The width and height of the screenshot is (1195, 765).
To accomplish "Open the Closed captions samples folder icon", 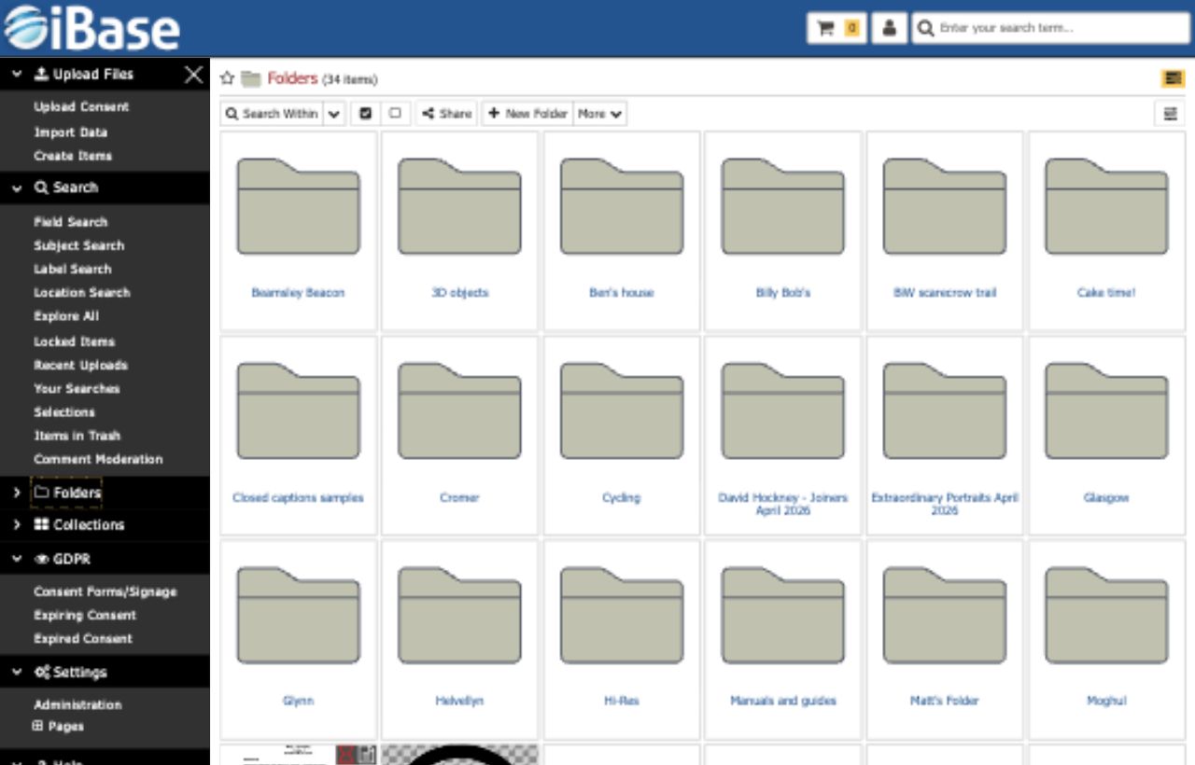I will click(298, 410).
